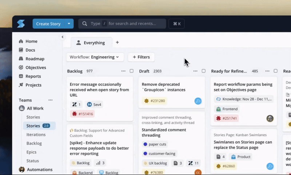This screenshot has width=291, height=175.
Task: Open Epics in the sidebar
Action: click(31, 152)
